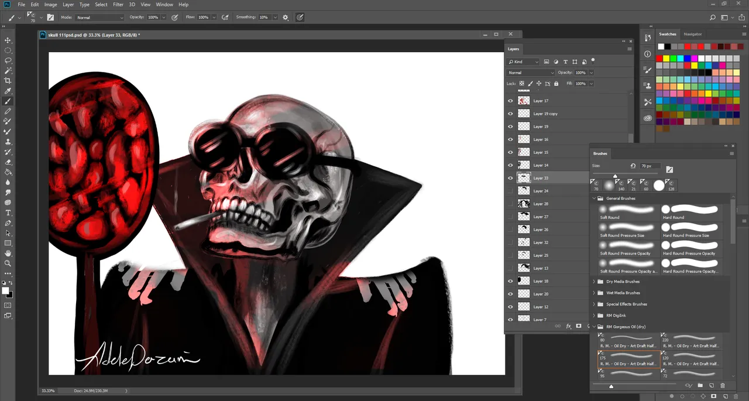Open the brush Mode dropdown
Viewport: 749px width, 401px height.
point(100,18)
